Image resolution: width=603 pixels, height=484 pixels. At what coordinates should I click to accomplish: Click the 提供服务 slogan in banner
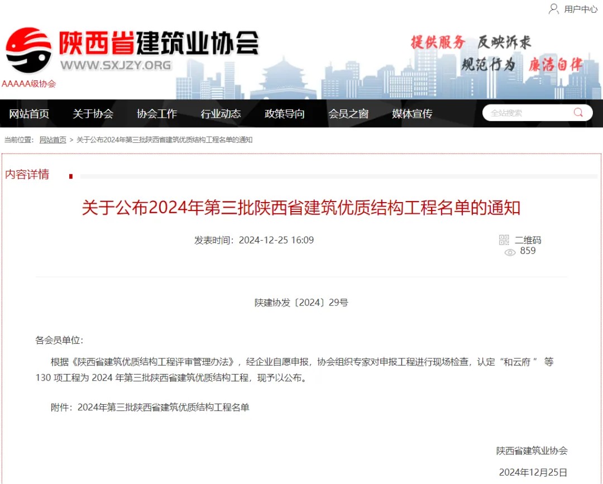(x=438, y=42)
